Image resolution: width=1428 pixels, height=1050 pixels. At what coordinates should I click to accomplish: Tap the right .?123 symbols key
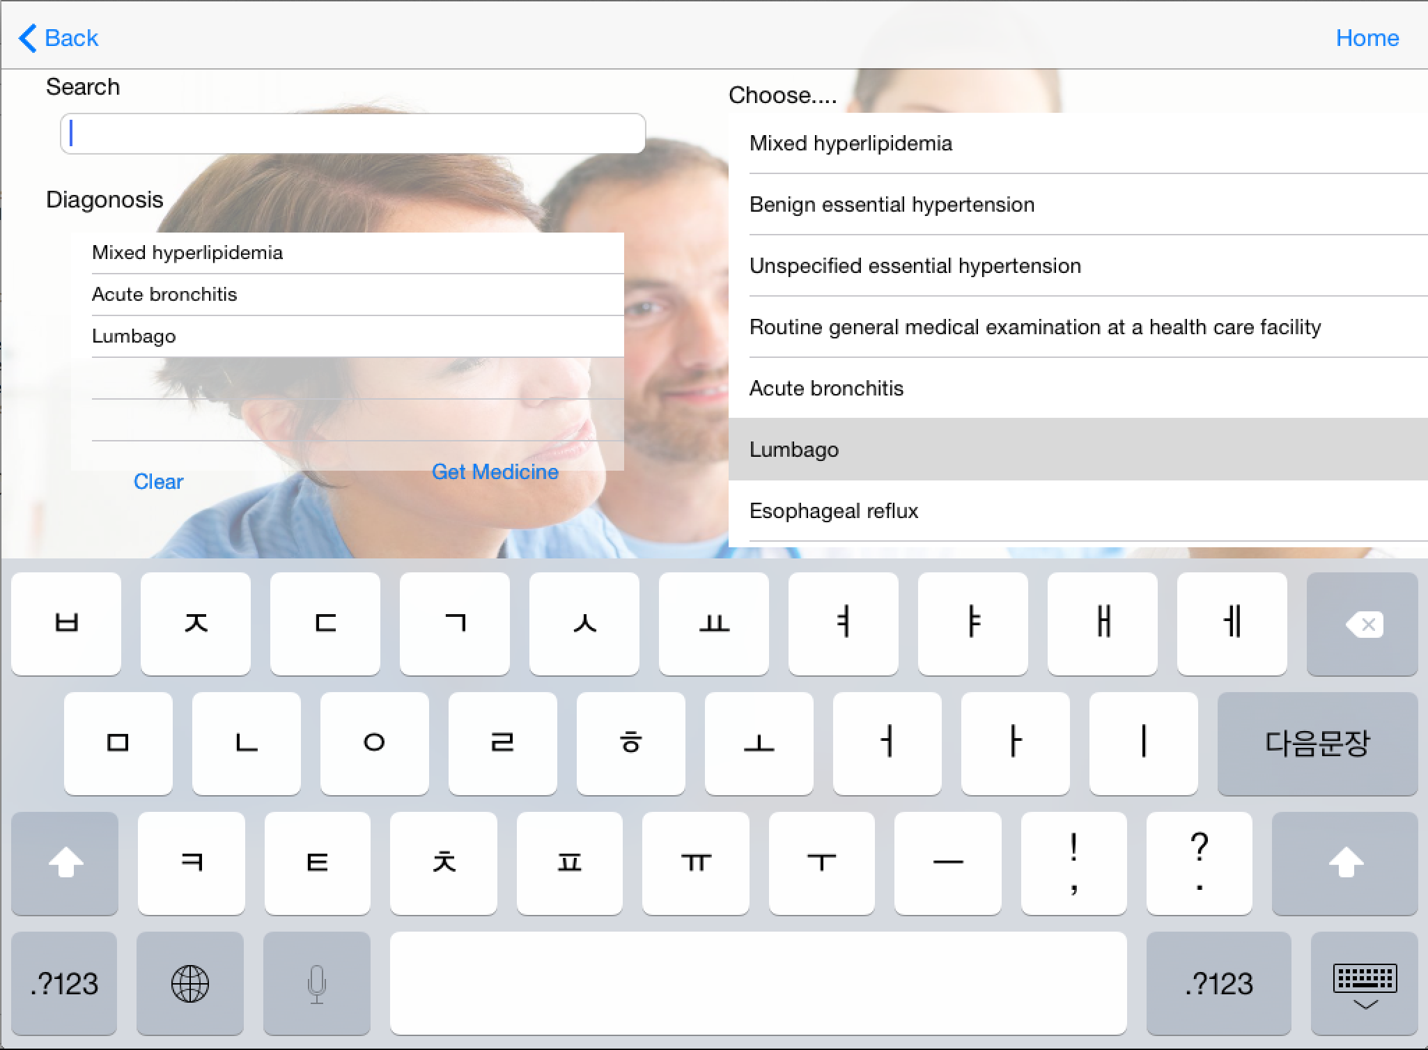click(1218, 984)
